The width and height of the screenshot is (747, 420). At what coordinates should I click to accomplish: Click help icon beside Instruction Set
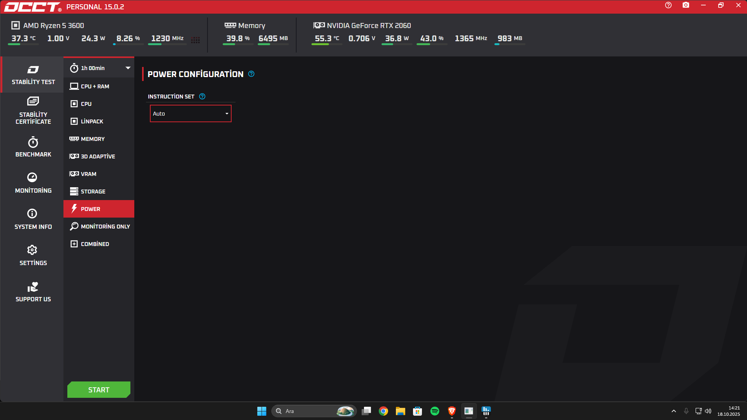point(202,97)
